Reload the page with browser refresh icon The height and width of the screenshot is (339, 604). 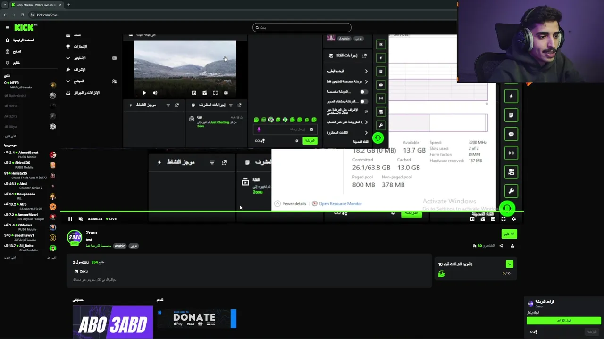point(22,15)
